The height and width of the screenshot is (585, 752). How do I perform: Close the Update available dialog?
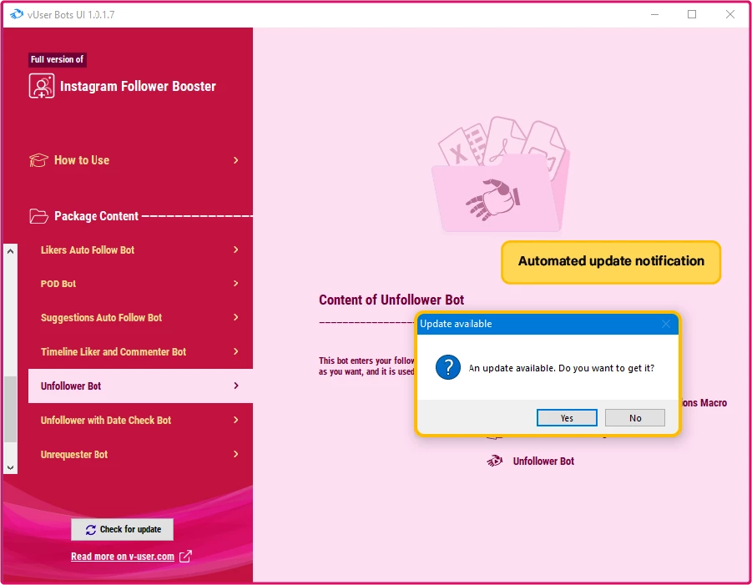(666, 324)
